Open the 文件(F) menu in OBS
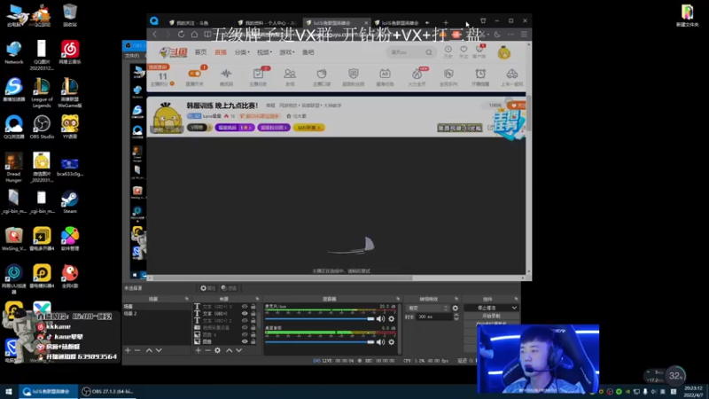This screenshot has height=399, width=709. [132, 56]
